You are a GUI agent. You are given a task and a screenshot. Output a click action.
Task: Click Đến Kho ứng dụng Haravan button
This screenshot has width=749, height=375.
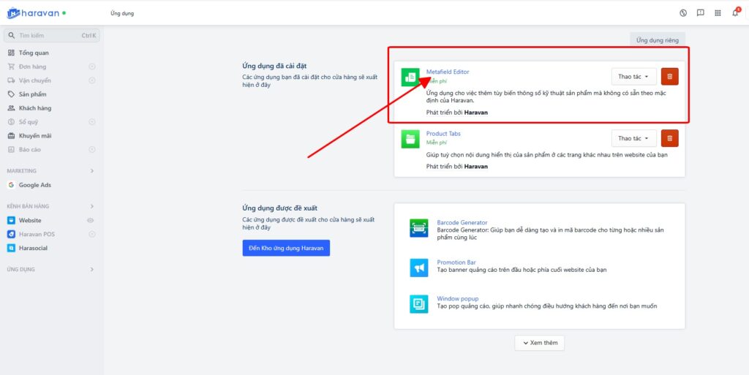point(286,249)
